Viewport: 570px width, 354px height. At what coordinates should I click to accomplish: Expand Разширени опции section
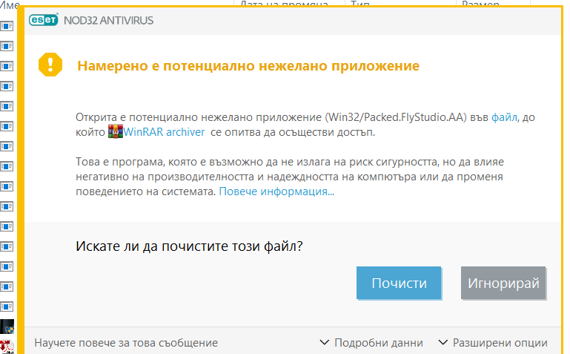tap(493, 343)
